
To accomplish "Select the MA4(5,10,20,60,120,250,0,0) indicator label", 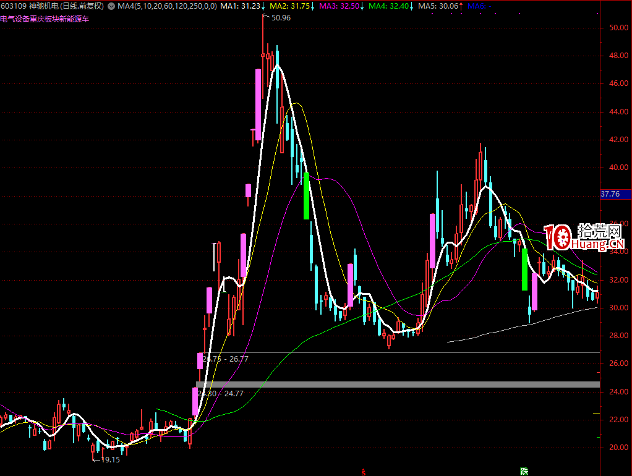I will point(167,6).
